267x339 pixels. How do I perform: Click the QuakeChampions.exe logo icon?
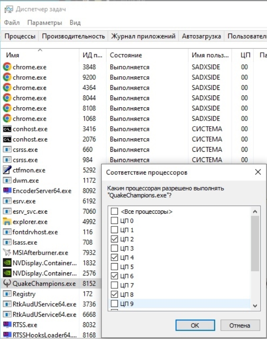(x=7, y=283)
